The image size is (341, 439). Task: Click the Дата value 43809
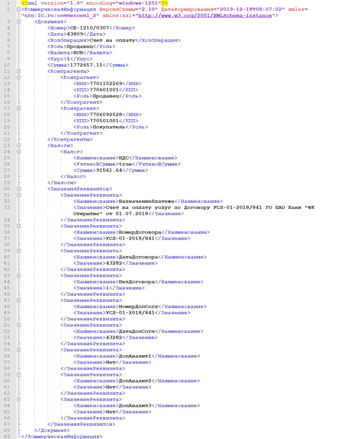click(75, 34)
